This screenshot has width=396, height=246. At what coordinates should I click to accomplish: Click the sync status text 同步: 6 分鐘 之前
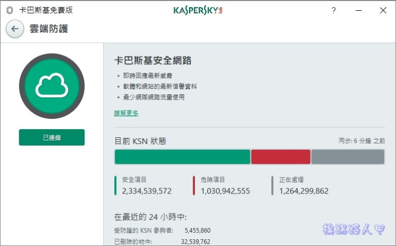pos(361,140)
